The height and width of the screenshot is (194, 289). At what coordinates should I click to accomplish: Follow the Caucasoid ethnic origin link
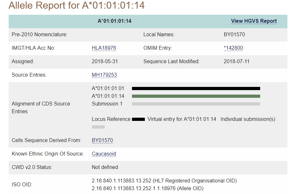pyautogui.click(x=104, y=154)
